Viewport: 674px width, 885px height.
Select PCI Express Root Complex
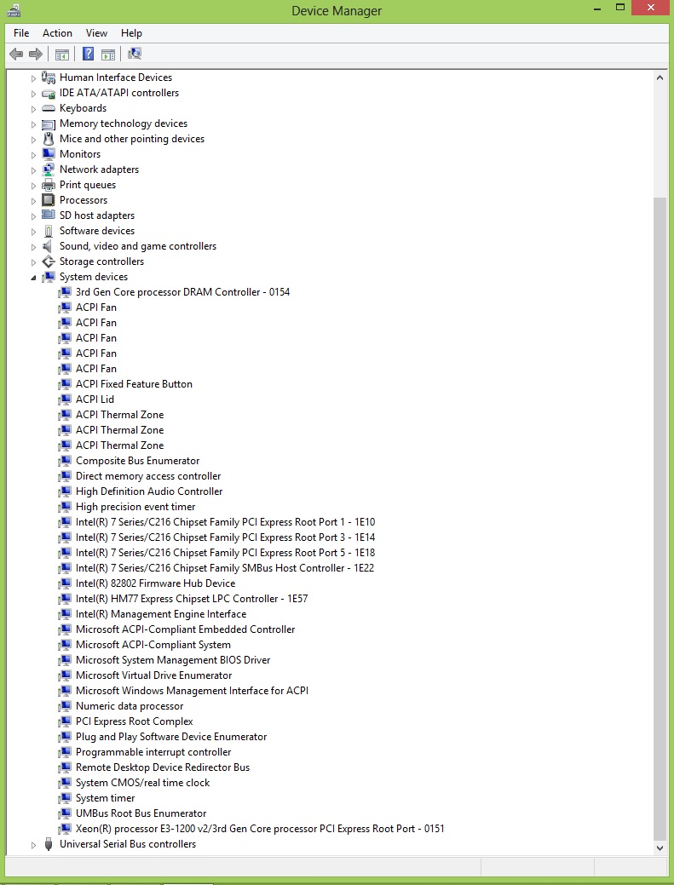tap(135, 721)
